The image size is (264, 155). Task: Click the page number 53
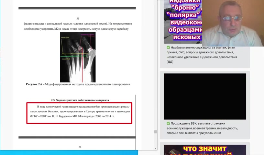pos(78,18)
